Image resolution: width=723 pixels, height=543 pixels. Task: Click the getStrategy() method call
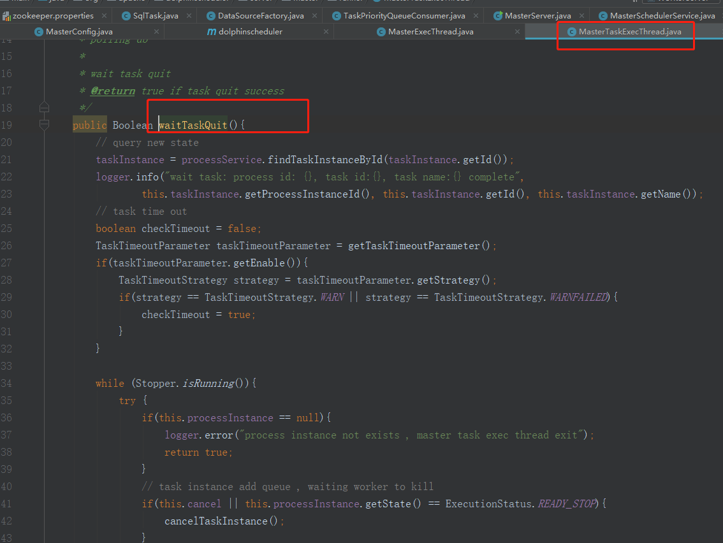[454, 280]
